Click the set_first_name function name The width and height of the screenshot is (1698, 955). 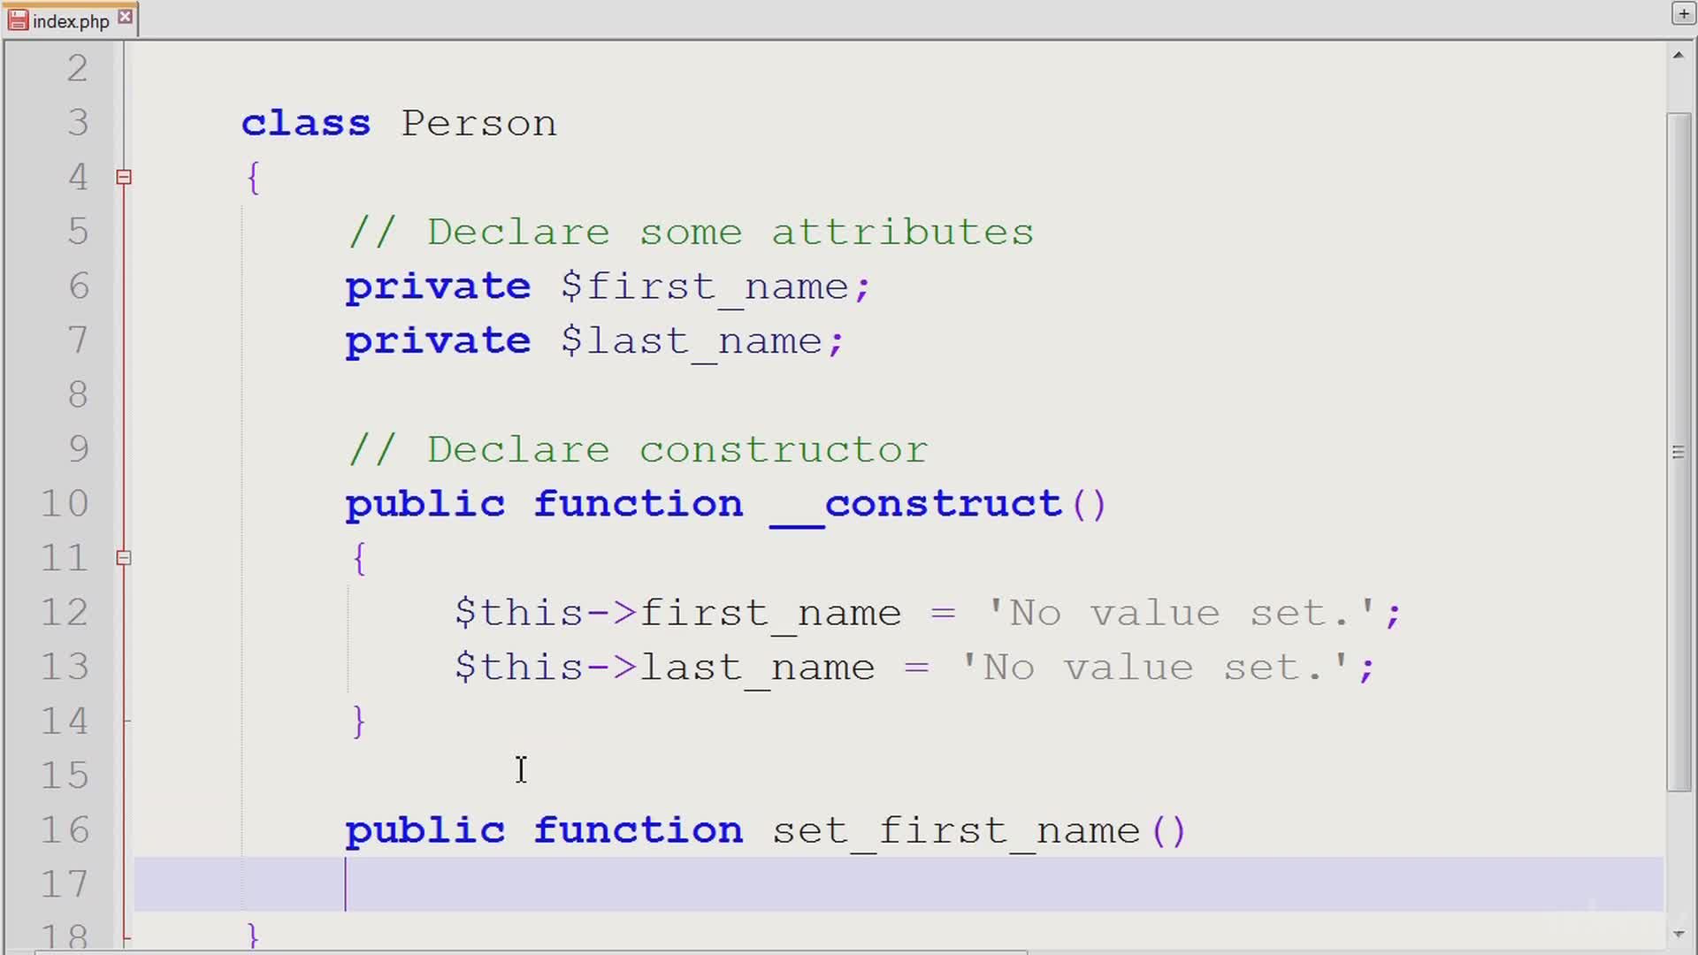[x=955, y=830]
